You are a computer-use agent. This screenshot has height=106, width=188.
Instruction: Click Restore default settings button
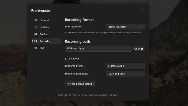pos(80,84)
